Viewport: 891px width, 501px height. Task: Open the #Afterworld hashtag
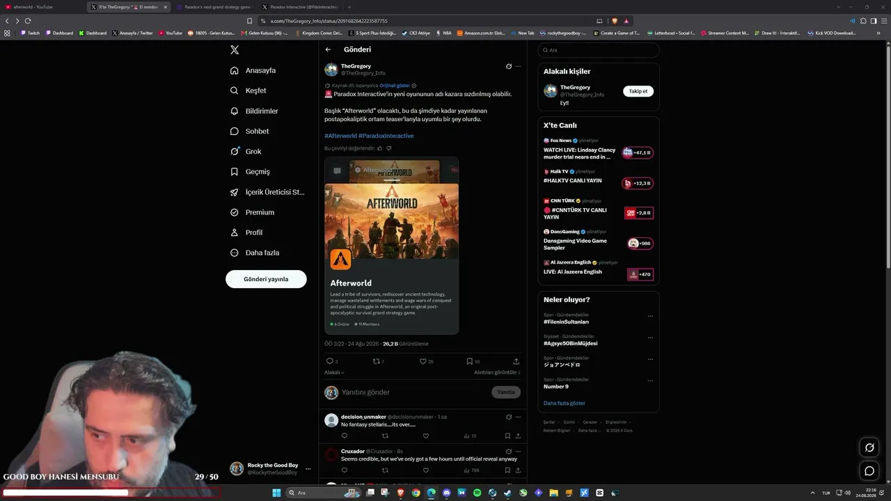pos(340,136)
